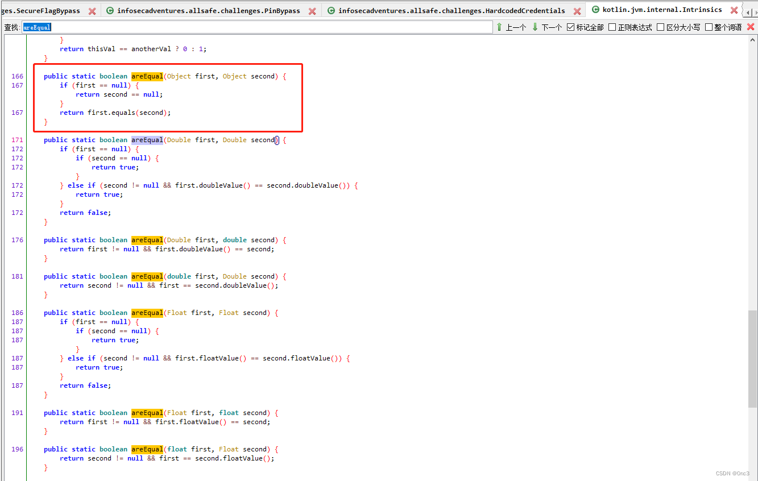758x481 pixels.
Task: Click "return second != null && first == second.doubleValue();"
Action: pyautogui.click(x=169, y=285)
